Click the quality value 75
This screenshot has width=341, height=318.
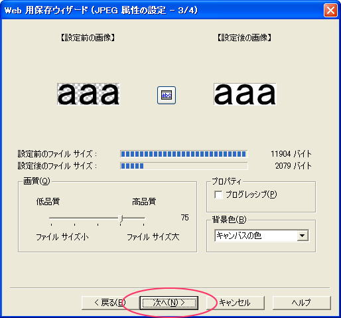(x=185, y=218)
